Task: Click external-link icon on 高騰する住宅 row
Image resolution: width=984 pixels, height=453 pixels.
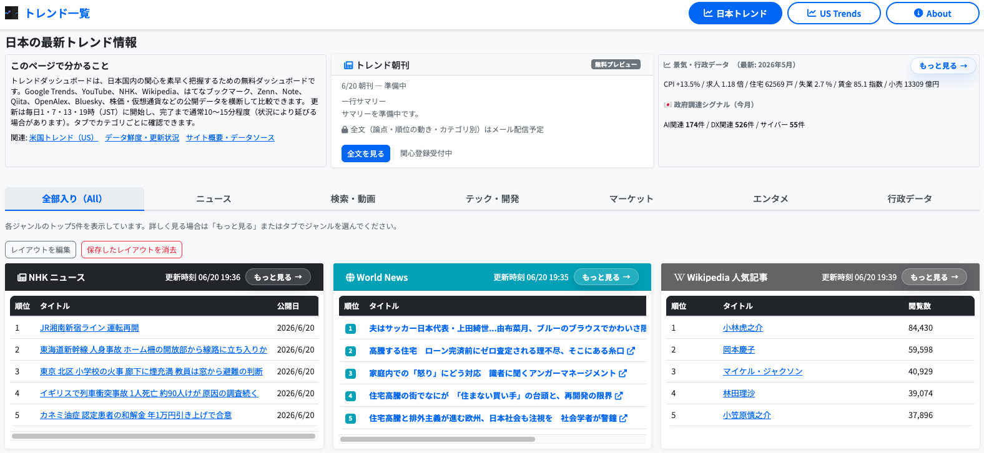Action: point(631,351)
